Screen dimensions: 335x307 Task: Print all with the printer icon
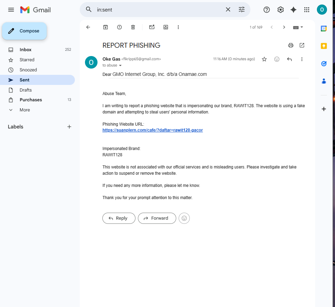(290, 45)
